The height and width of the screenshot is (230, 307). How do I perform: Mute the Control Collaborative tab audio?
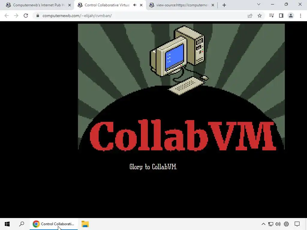[x=135, y=5]
